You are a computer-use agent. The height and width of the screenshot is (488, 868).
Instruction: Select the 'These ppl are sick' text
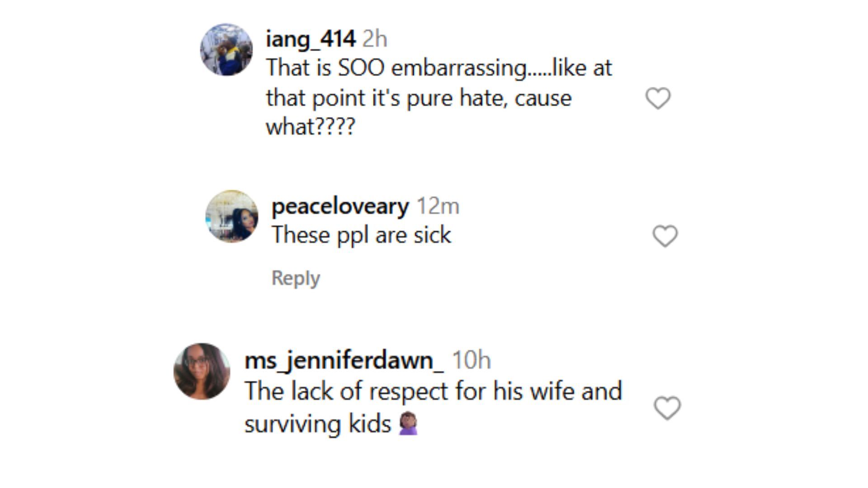pyautogui.click(x=361, y=235)
